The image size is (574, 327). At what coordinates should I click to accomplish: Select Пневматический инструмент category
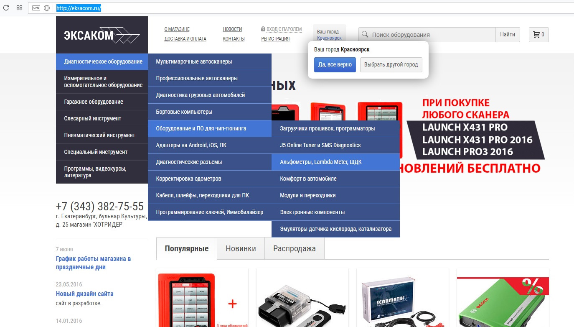click(x=102, y=135)
